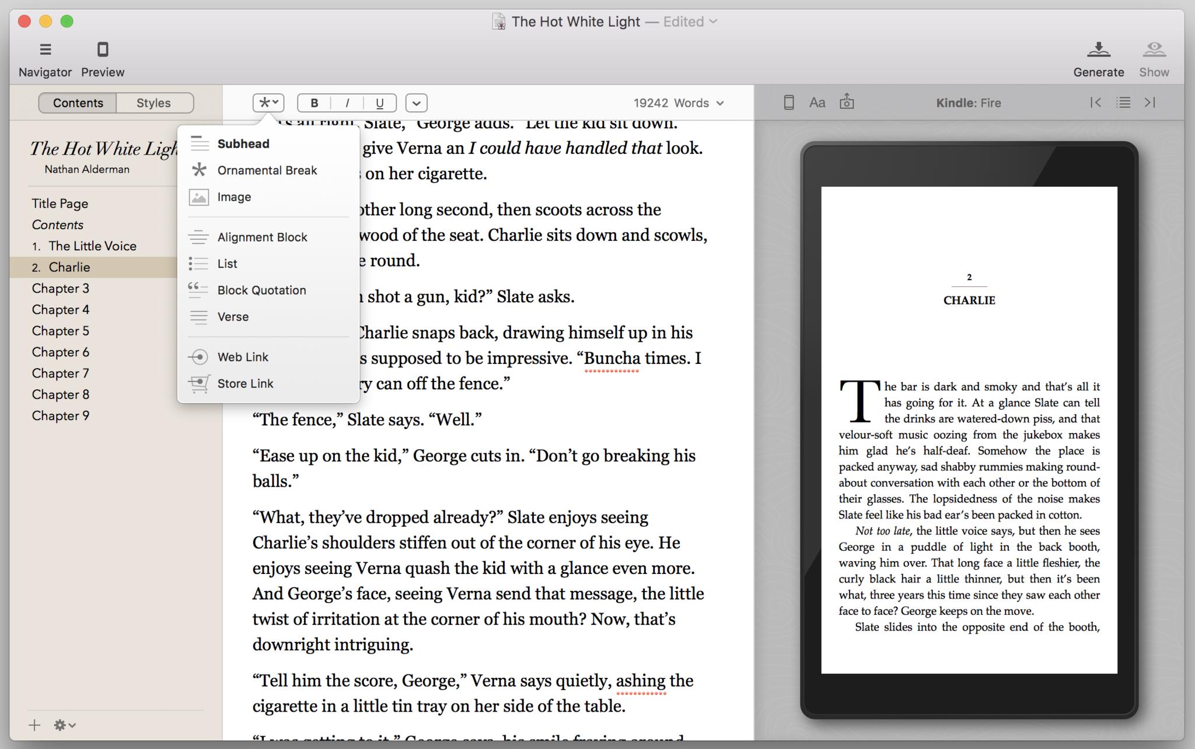Switch to the Contents tab
1195x749 pixels.
[x=78, y=103]
